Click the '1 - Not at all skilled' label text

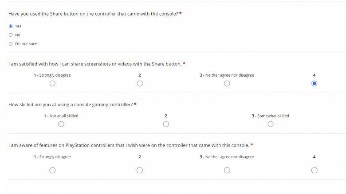coord(61,116)
